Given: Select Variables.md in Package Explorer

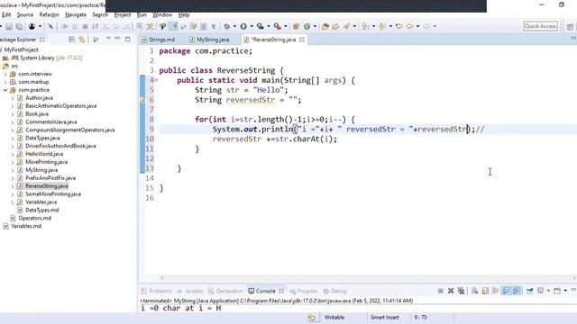Looking at the screenshot, I should coord(26,226).
